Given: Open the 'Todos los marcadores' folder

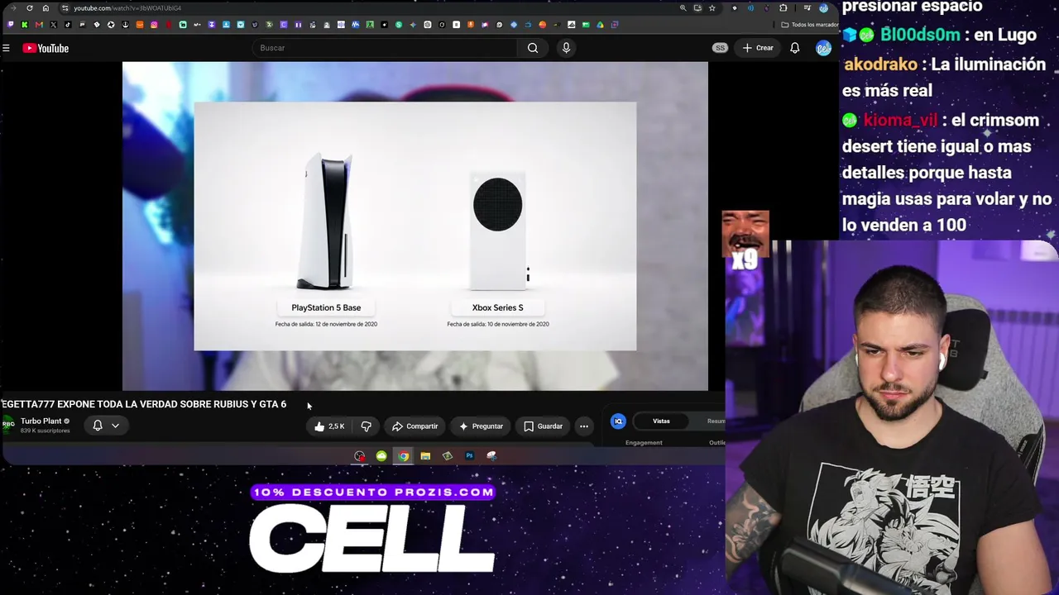Looking at the screenshot, I should (810, 25).
